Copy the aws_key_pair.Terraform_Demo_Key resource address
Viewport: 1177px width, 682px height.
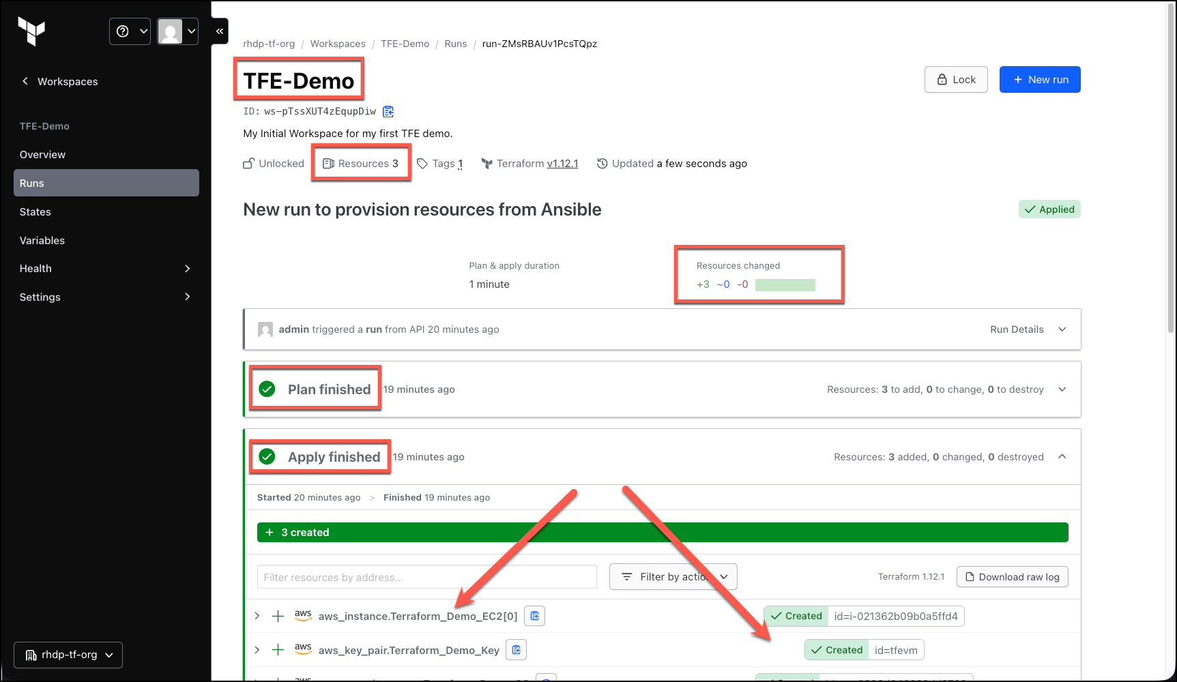517,650
